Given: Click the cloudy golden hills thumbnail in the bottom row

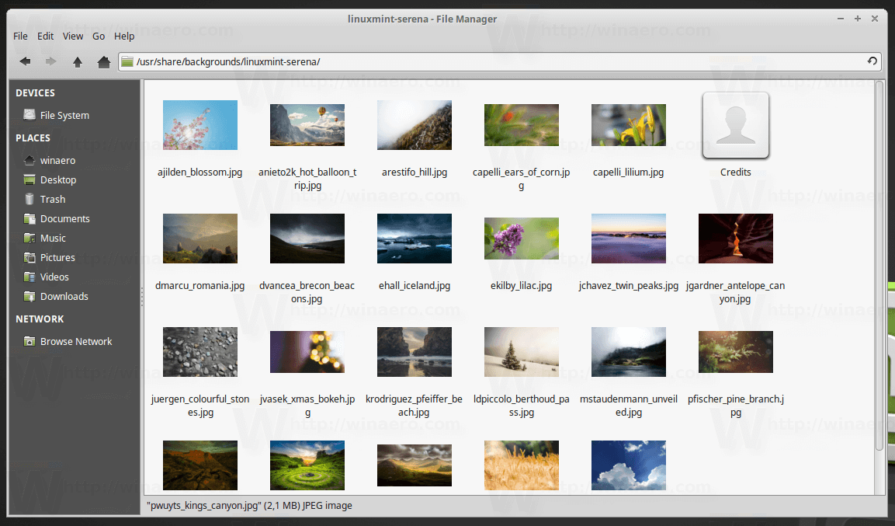Looking at the screenshot, I should point(415,465).
